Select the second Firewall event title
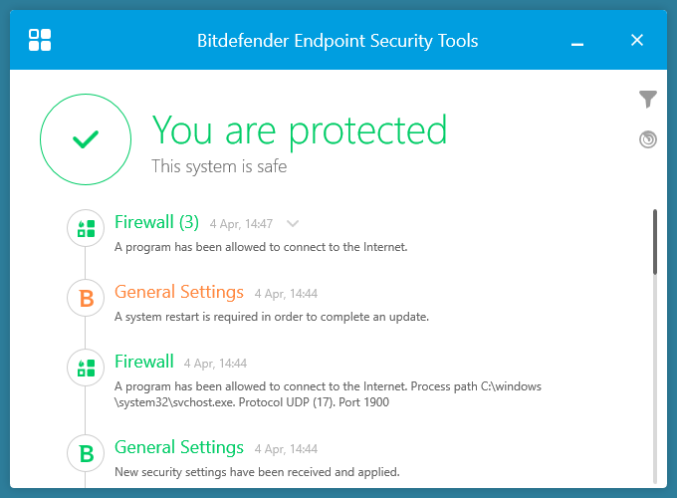Image resolution: width=677 pixels, height=498 pixels. click(144, 362)
